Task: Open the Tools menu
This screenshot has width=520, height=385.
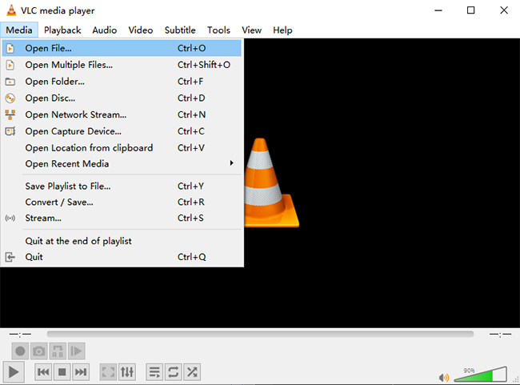Action: [x=218, y=30]
